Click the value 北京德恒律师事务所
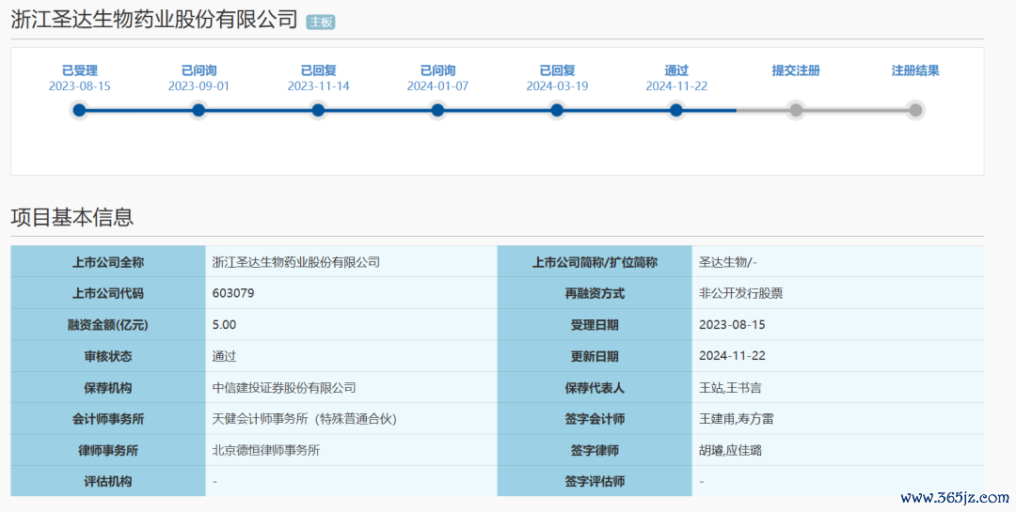1016x512 pixels. point(266,451)
